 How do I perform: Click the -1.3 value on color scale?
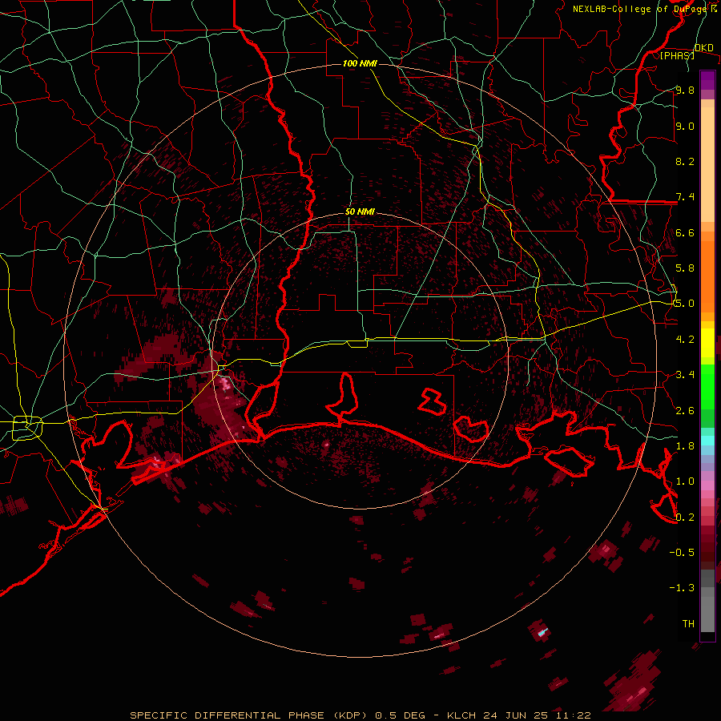click(682, 588)
